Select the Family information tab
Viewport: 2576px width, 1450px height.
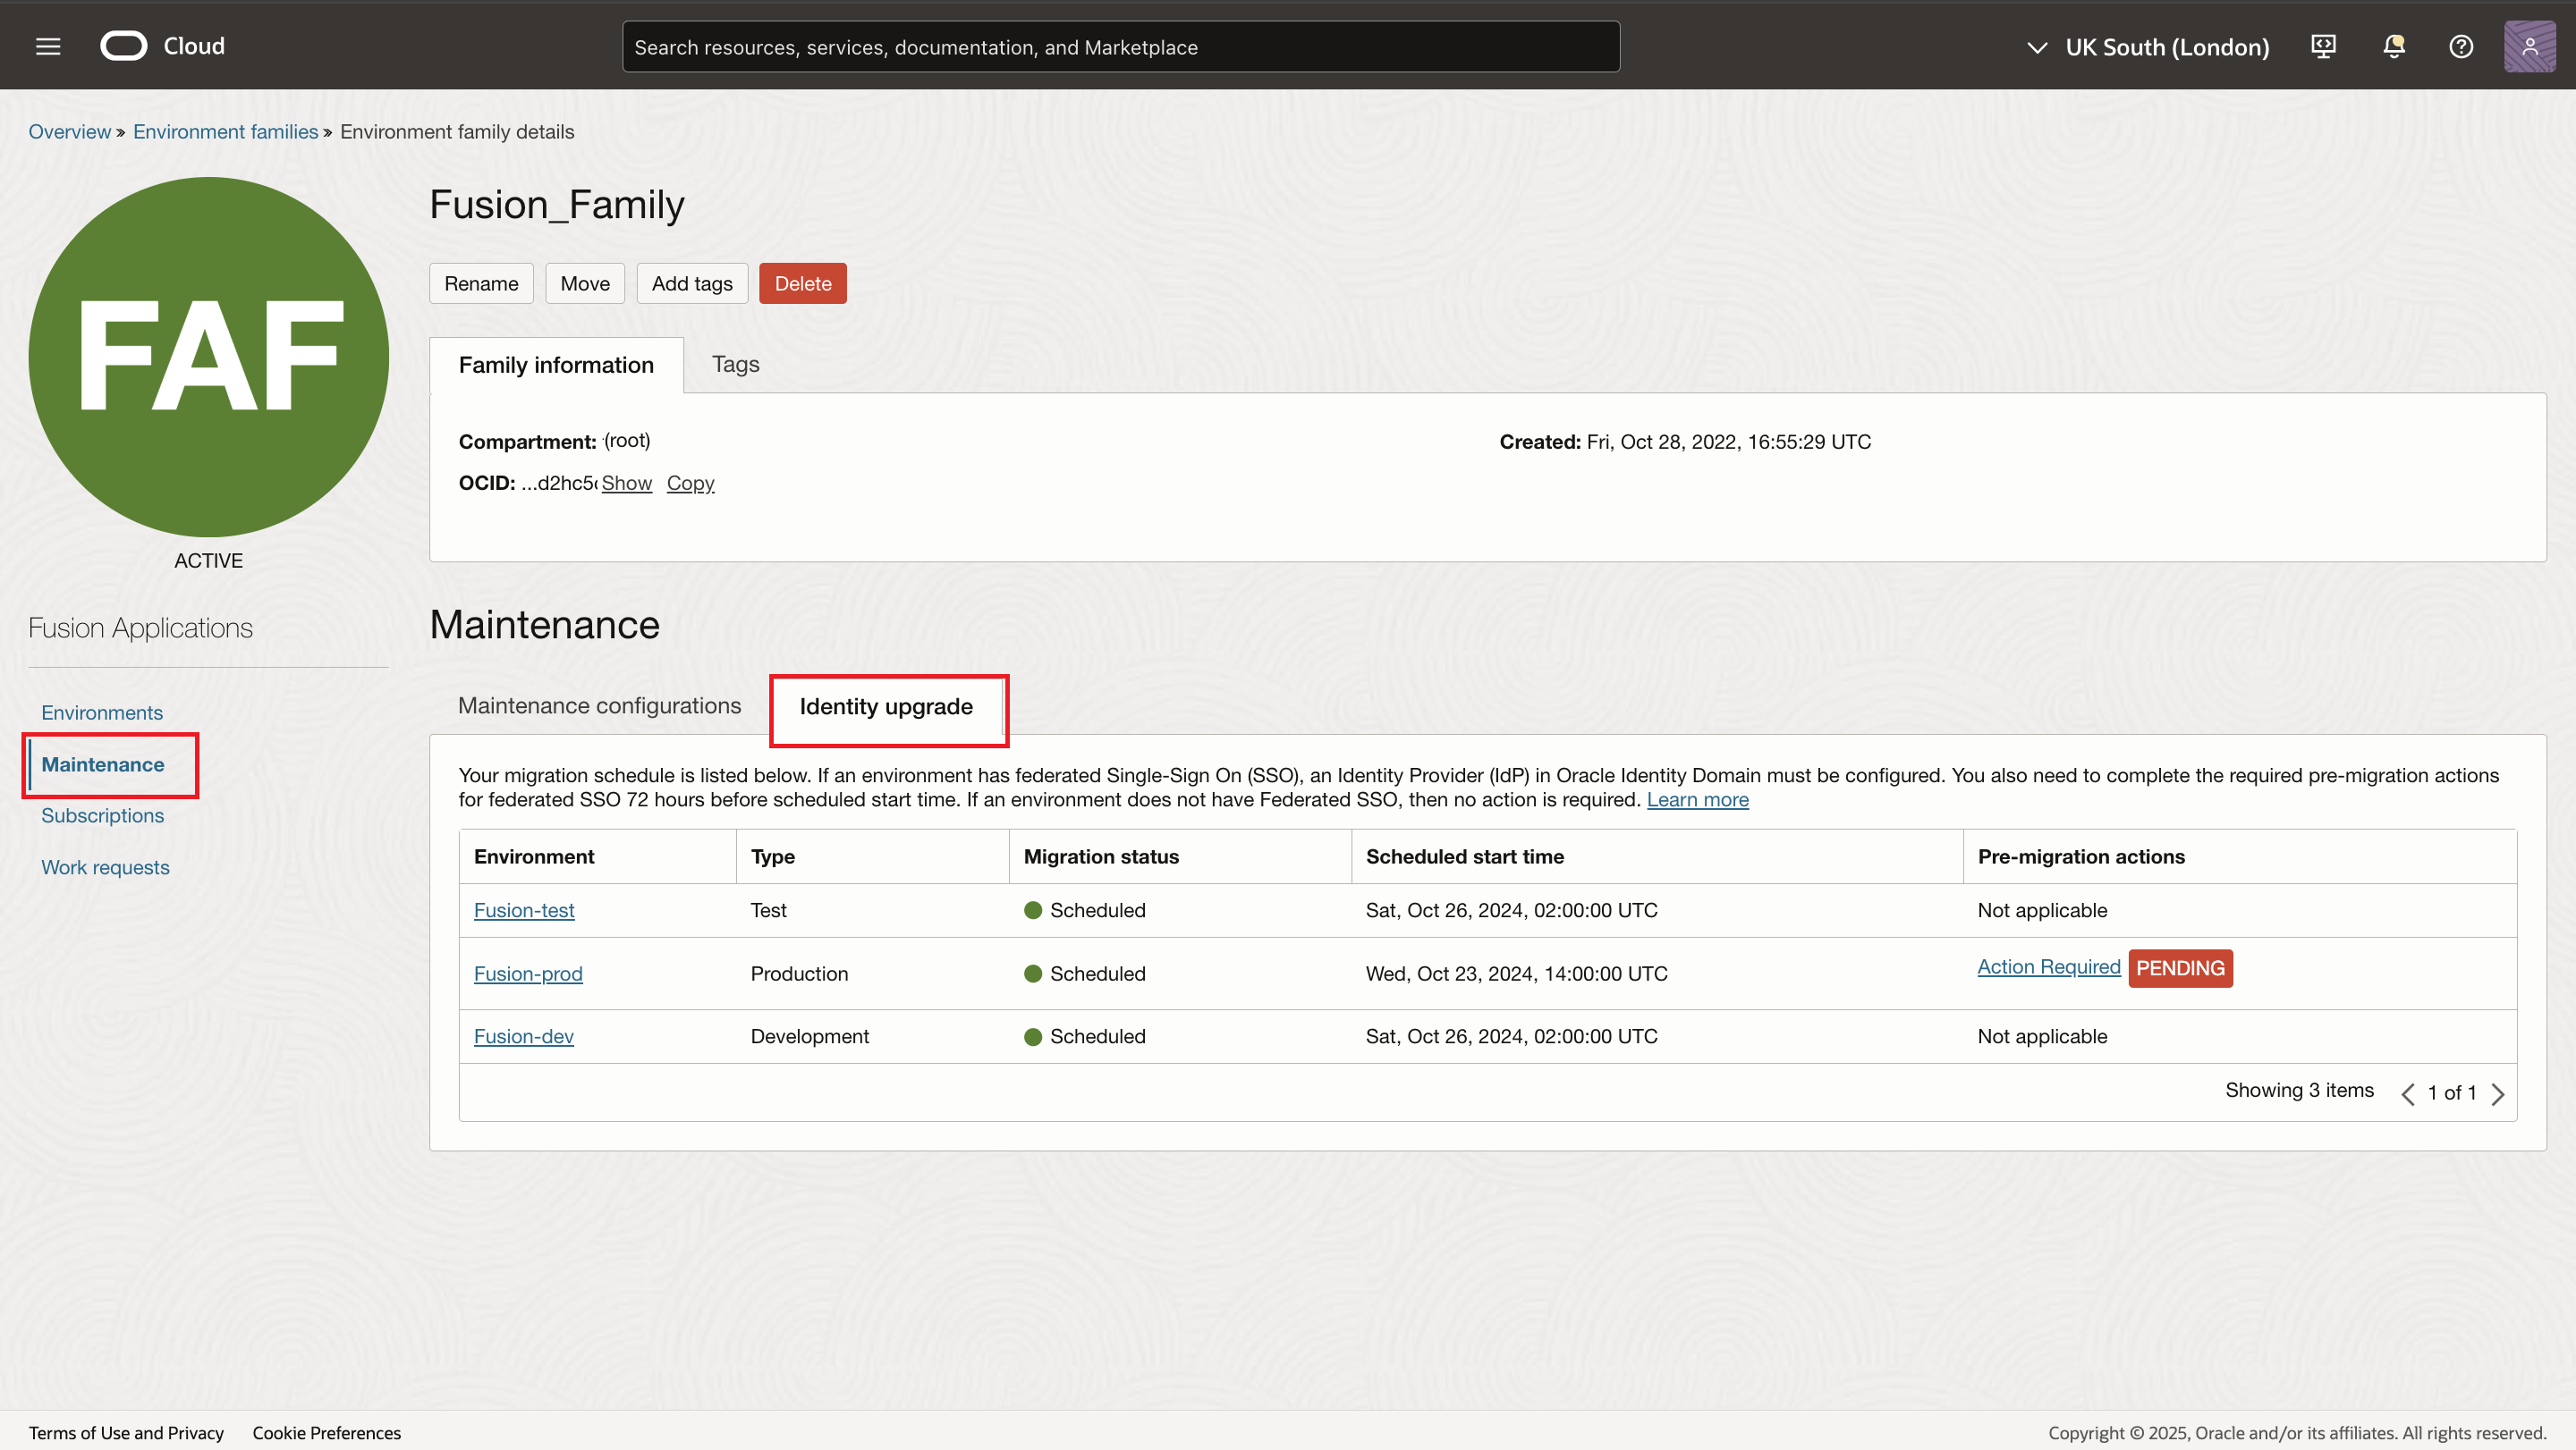[x=556, y=365]
